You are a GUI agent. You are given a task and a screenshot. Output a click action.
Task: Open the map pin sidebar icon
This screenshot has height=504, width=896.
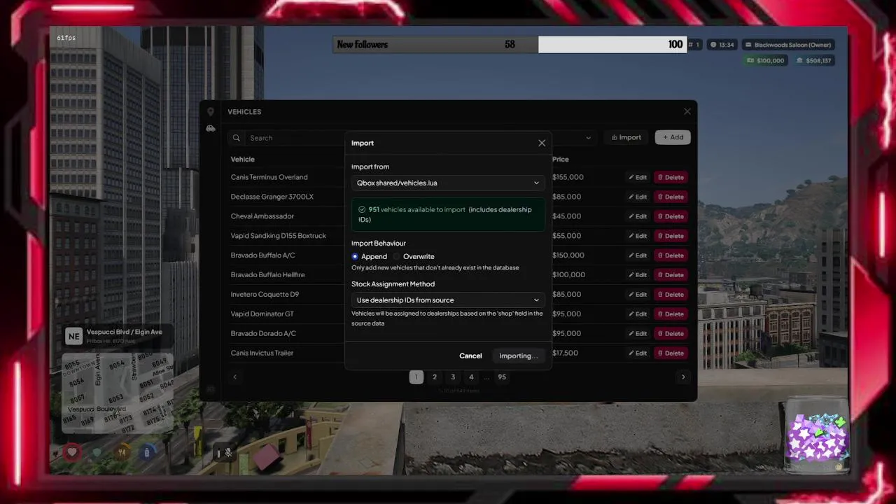pos(210,112)
